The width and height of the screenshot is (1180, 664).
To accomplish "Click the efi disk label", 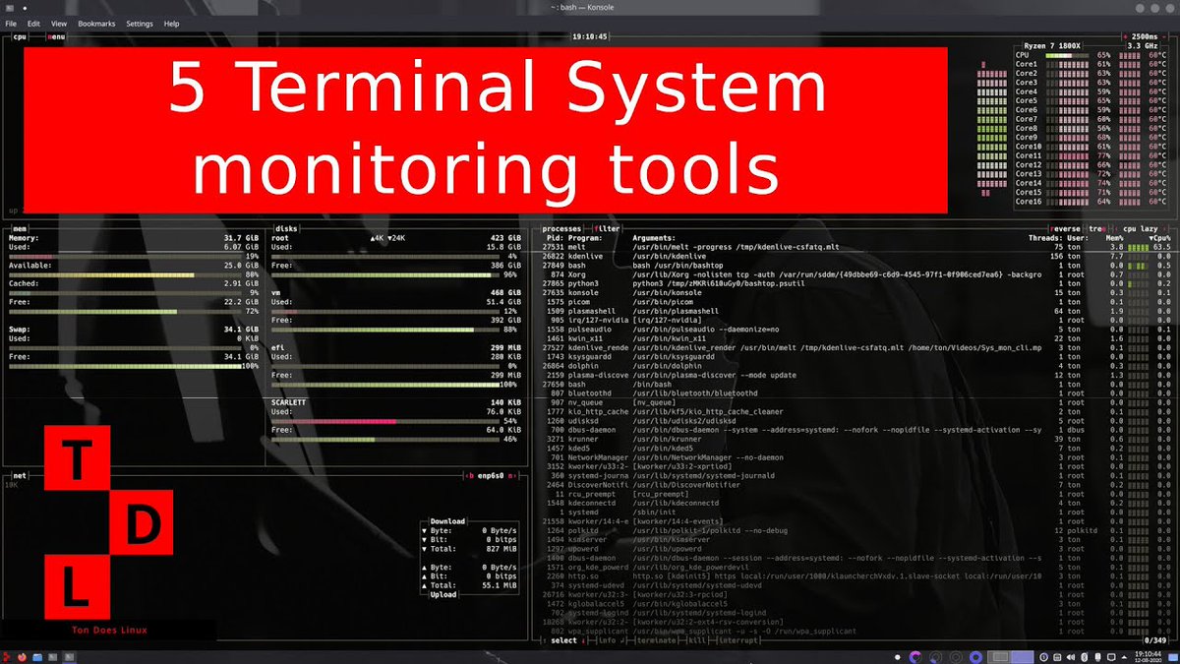I will [278, 347].
